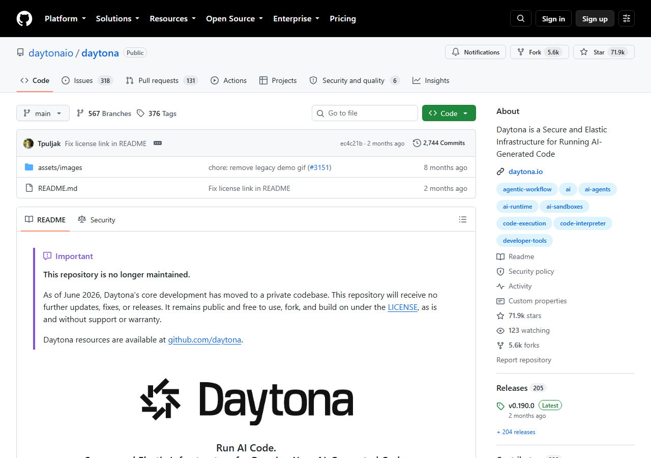The height and width of the screenshot is (458, 651).
Task: Click the tag icon beside 376 Tags
Action: click(x=141, y=113)
